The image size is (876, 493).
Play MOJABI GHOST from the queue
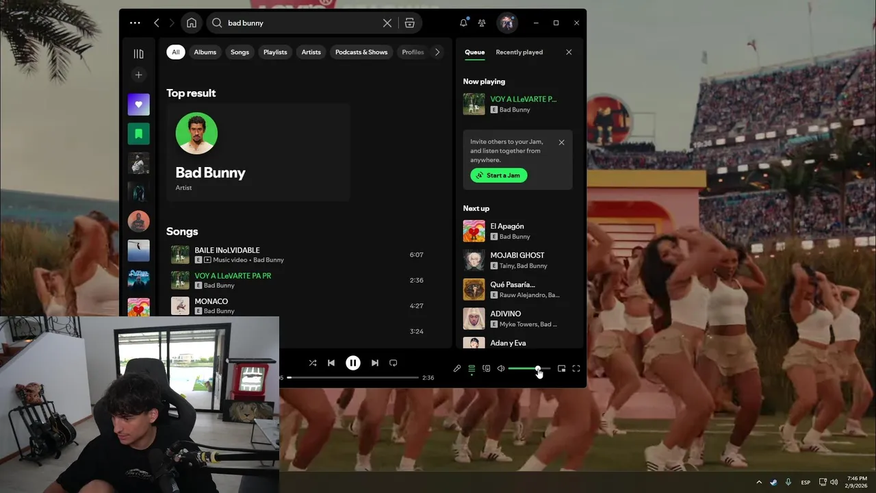(518, 260)
